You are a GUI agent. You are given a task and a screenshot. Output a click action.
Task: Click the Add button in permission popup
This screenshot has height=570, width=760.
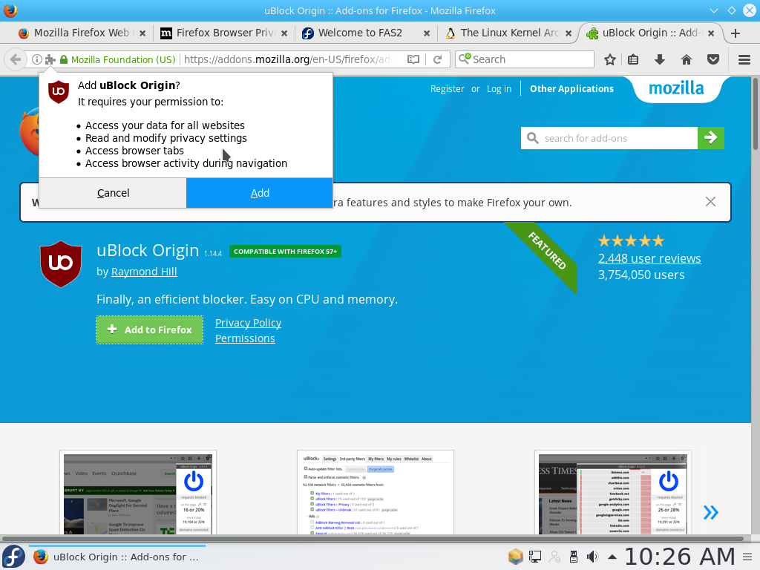(259, 193)
